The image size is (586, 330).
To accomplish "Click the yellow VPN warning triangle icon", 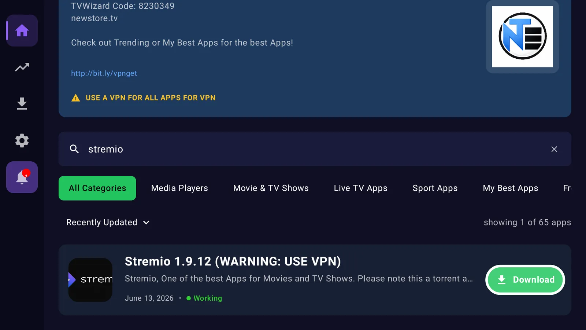I will (75, 98).
